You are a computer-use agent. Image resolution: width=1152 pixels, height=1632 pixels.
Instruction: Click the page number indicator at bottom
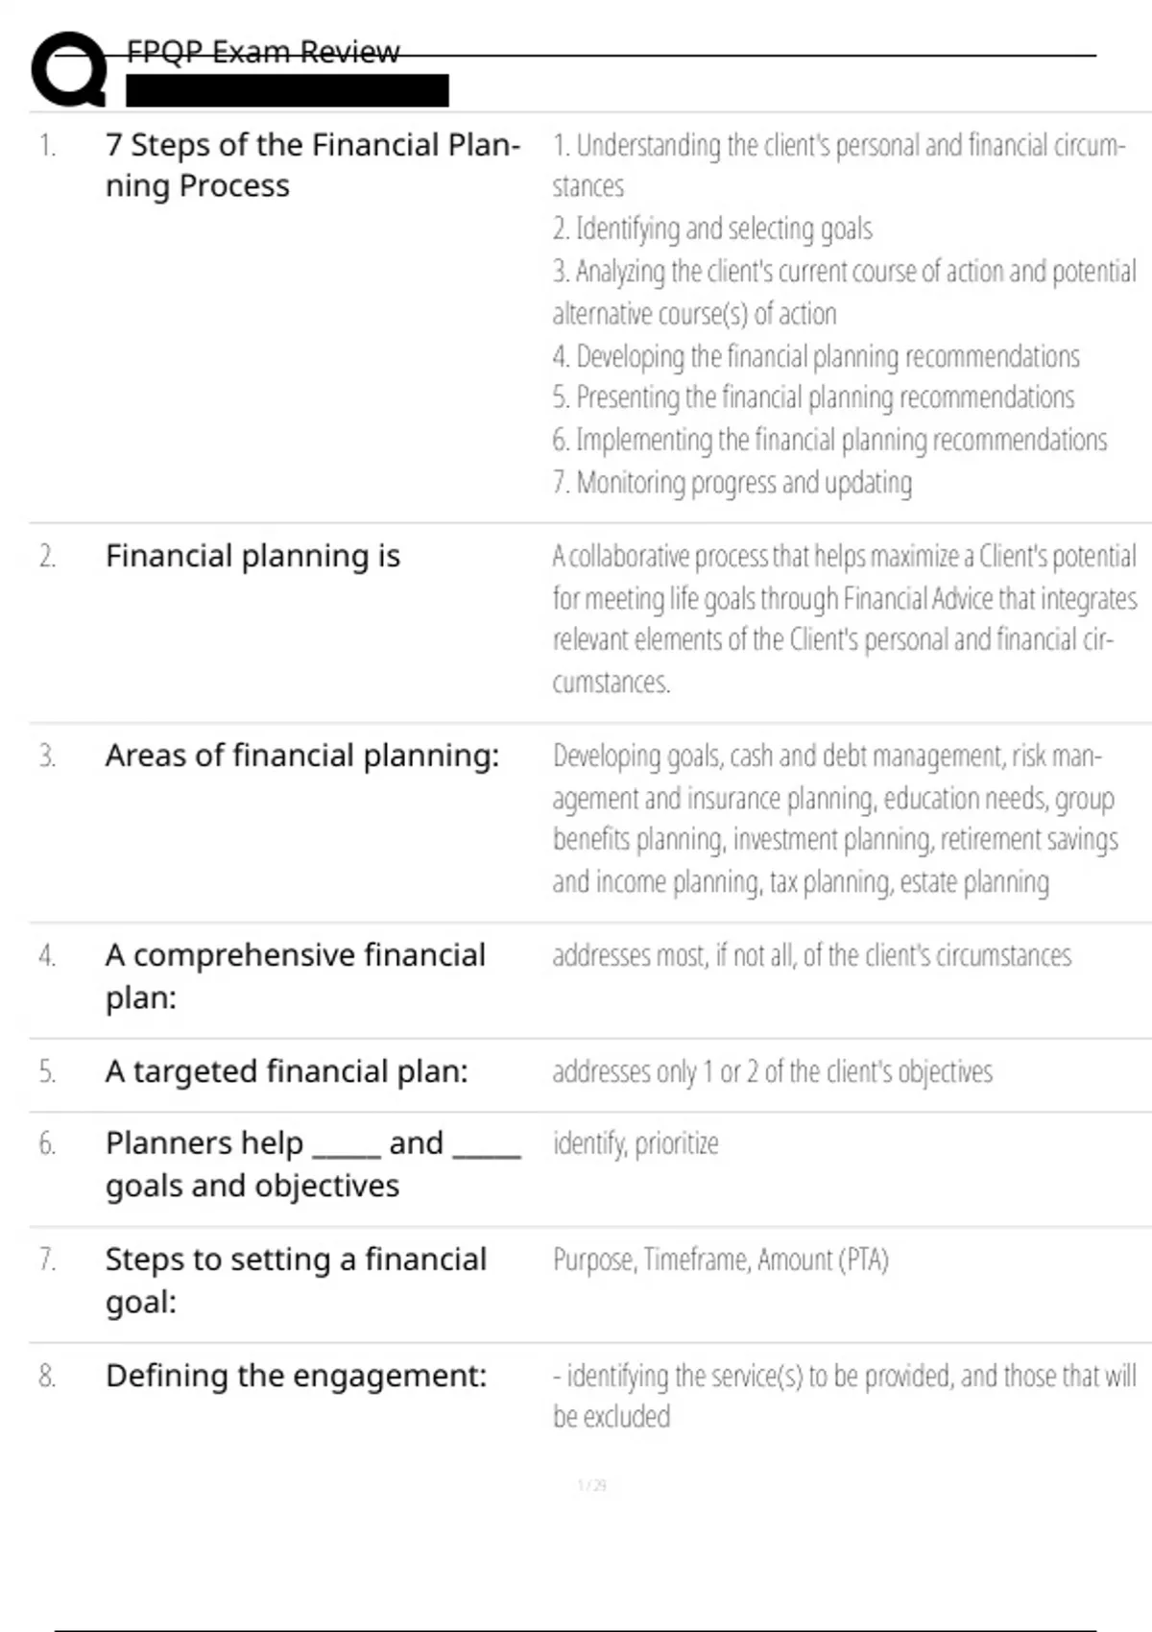pyautogui.click(x=591, y=1486)
